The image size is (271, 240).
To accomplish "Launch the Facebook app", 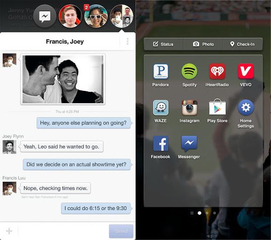I will [161, 144].
